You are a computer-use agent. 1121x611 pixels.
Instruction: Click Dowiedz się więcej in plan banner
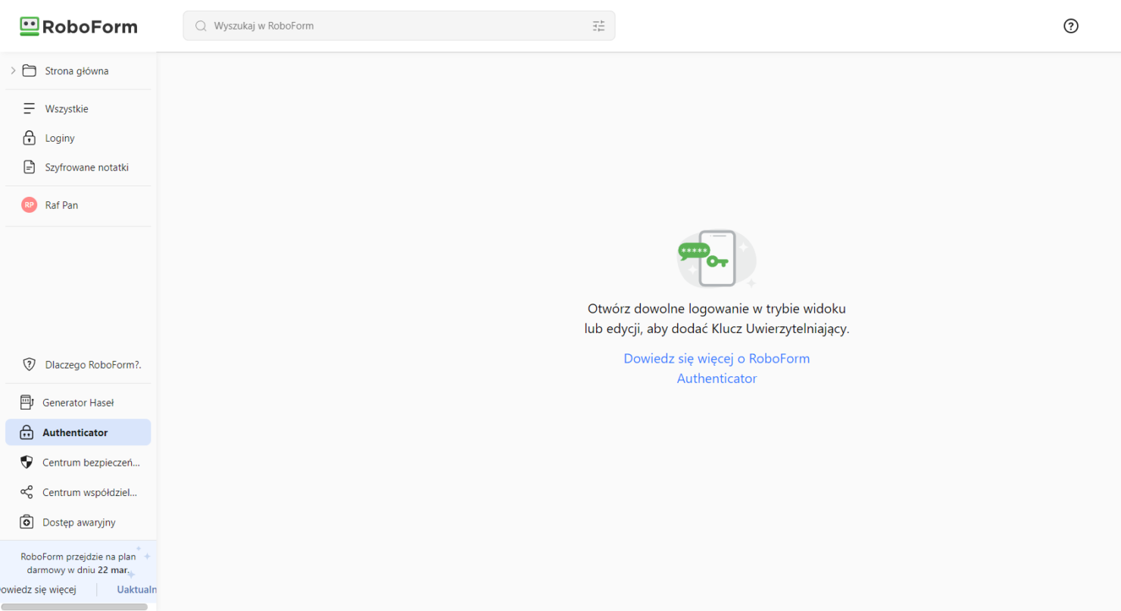[39, 589]
